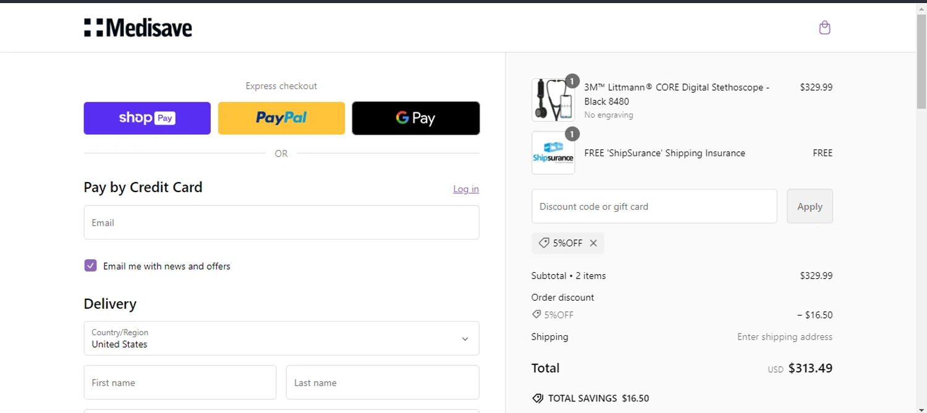The image size is (927, 413).
Task: Click the order discount amount − $16.50
Action: coord(815,315)
